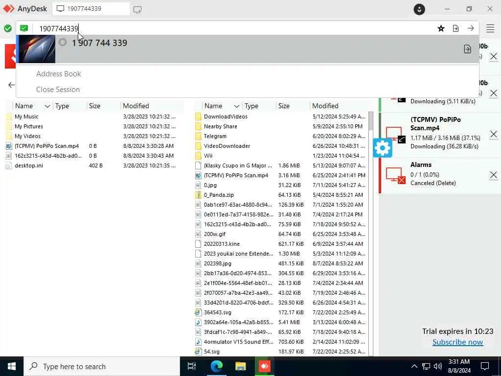Cancel the PoPiPo Scan.mp4 download
The width and height of the screenshot is (501, 376).
pyautogui.click(x=493, y=134)
